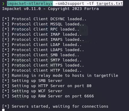Viewport: 129px width, 111px height.
Task: Select the LDAPS loaded line
Action: (x=43, y=50)
